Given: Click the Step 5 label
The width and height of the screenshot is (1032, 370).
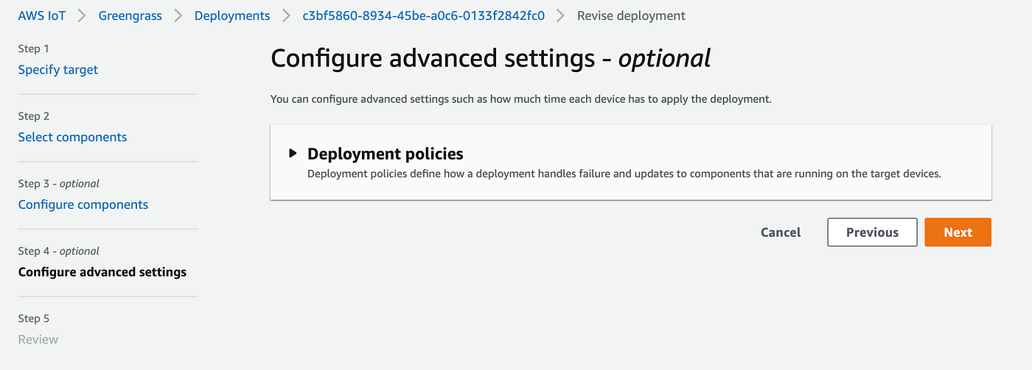Looking at the screenshot, I should click(x=34, y=319).
